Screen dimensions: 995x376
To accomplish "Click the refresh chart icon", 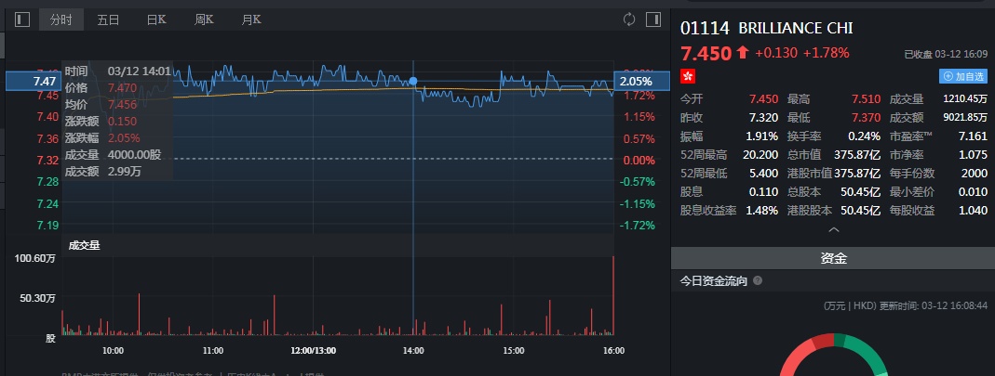I will (x=629, y=19).
